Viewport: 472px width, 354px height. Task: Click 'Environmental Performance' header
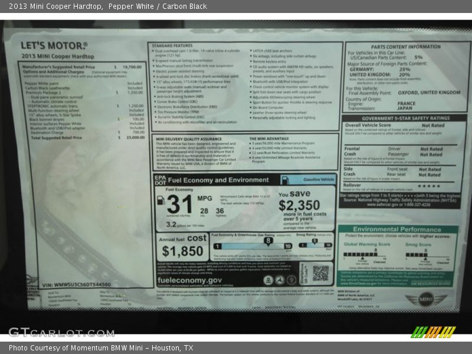(x=397, y=230)
